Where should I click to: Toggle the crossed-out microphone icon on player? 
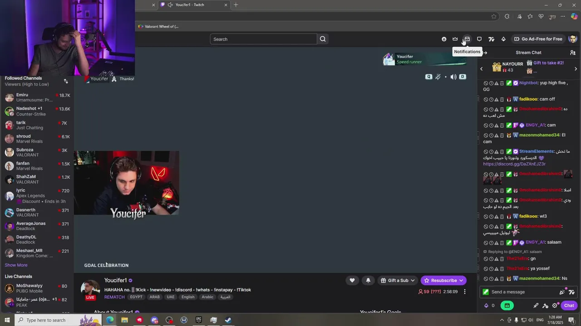(x=438, y=77)
